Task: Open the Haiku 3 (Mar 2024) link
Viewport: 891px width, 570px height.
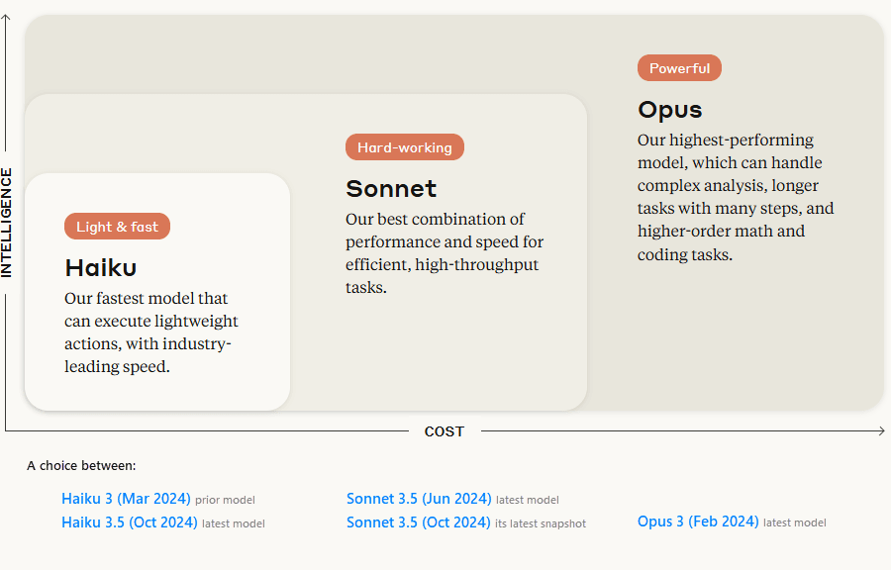Action: coord(126,499)
